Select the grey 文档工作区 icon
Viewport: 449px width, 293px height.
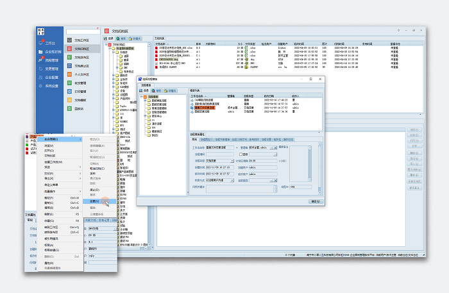tap(69, 40)
